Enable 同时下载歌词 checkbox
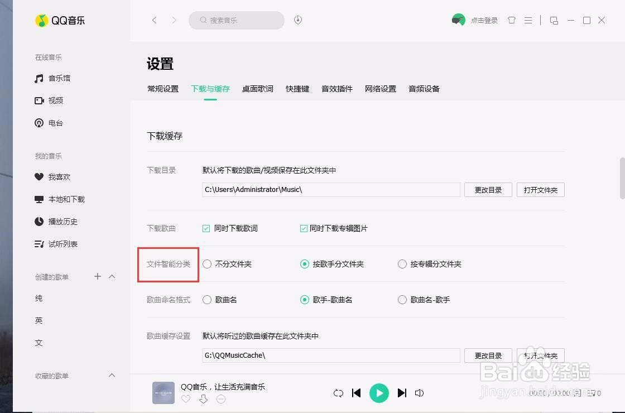The image size is (625, 413). pyautogui.click(x=206, y=228)
